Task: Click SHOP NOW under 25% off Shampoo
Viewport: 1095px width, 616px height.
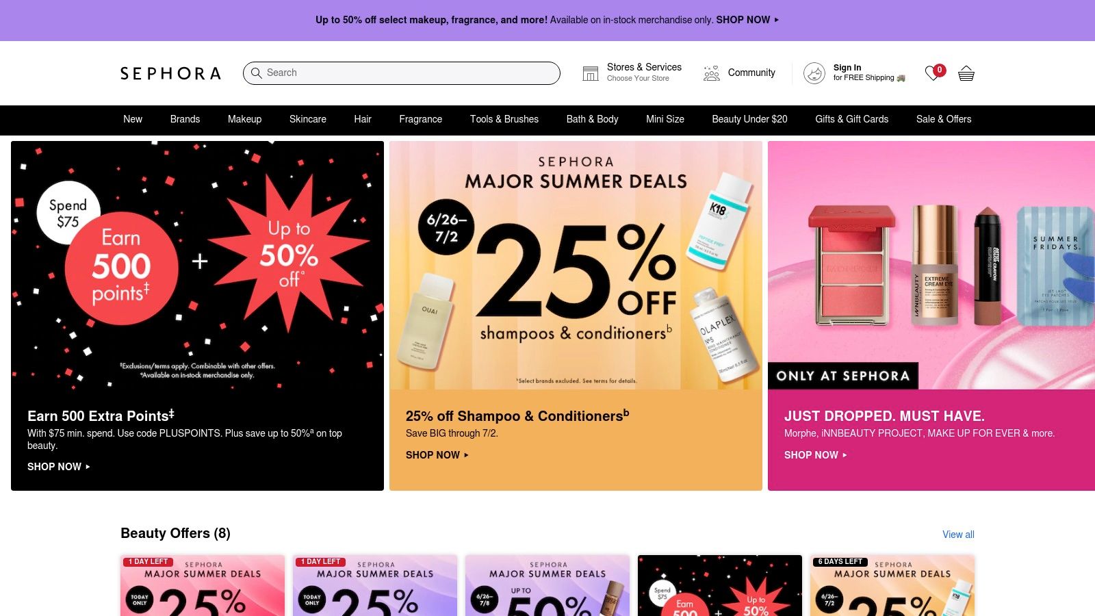Action: [x=437, y=455]
